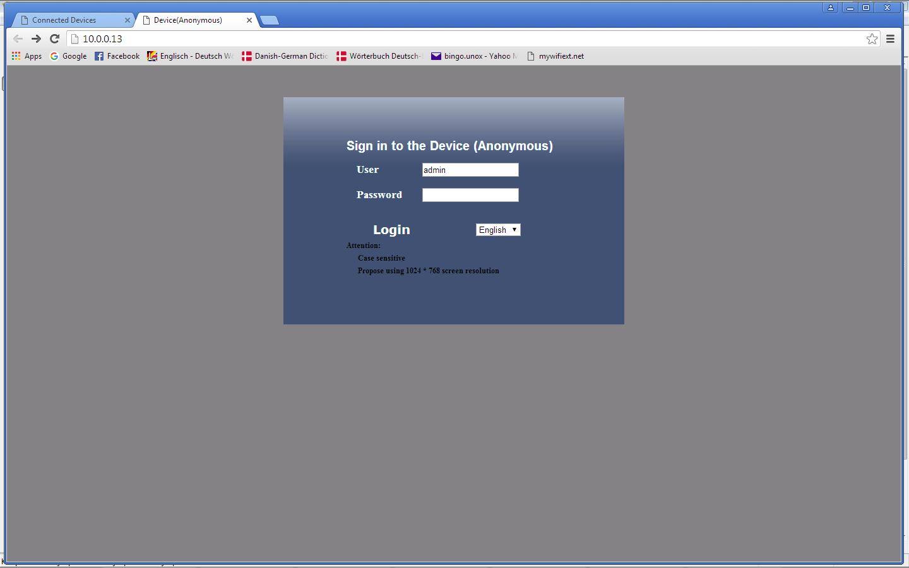Click the browser Forward arrow
The image size is (909, 568).
[x=36, y=39]
